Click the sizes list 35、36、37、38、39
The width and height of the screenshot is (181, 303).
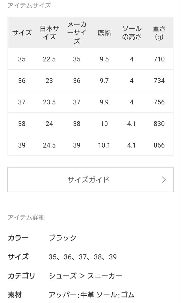(83, 256)
